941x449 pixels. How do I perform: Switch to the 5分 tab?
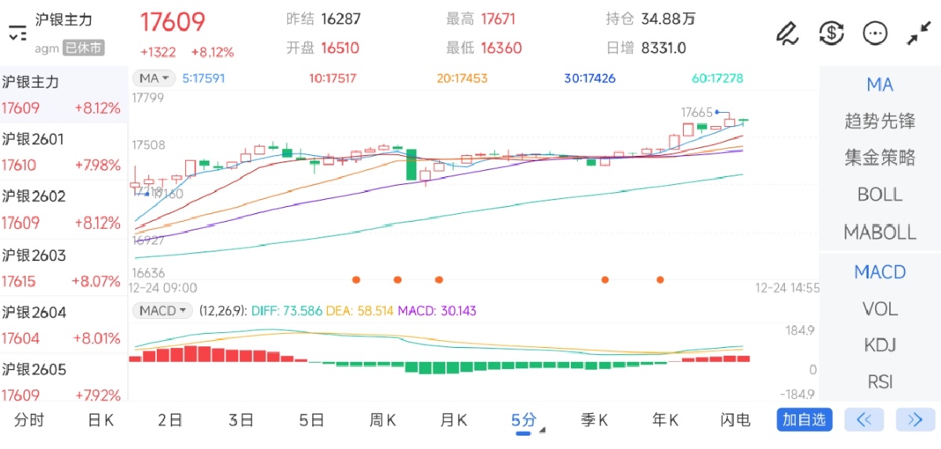pyautogui.click(x=523, y=420)
